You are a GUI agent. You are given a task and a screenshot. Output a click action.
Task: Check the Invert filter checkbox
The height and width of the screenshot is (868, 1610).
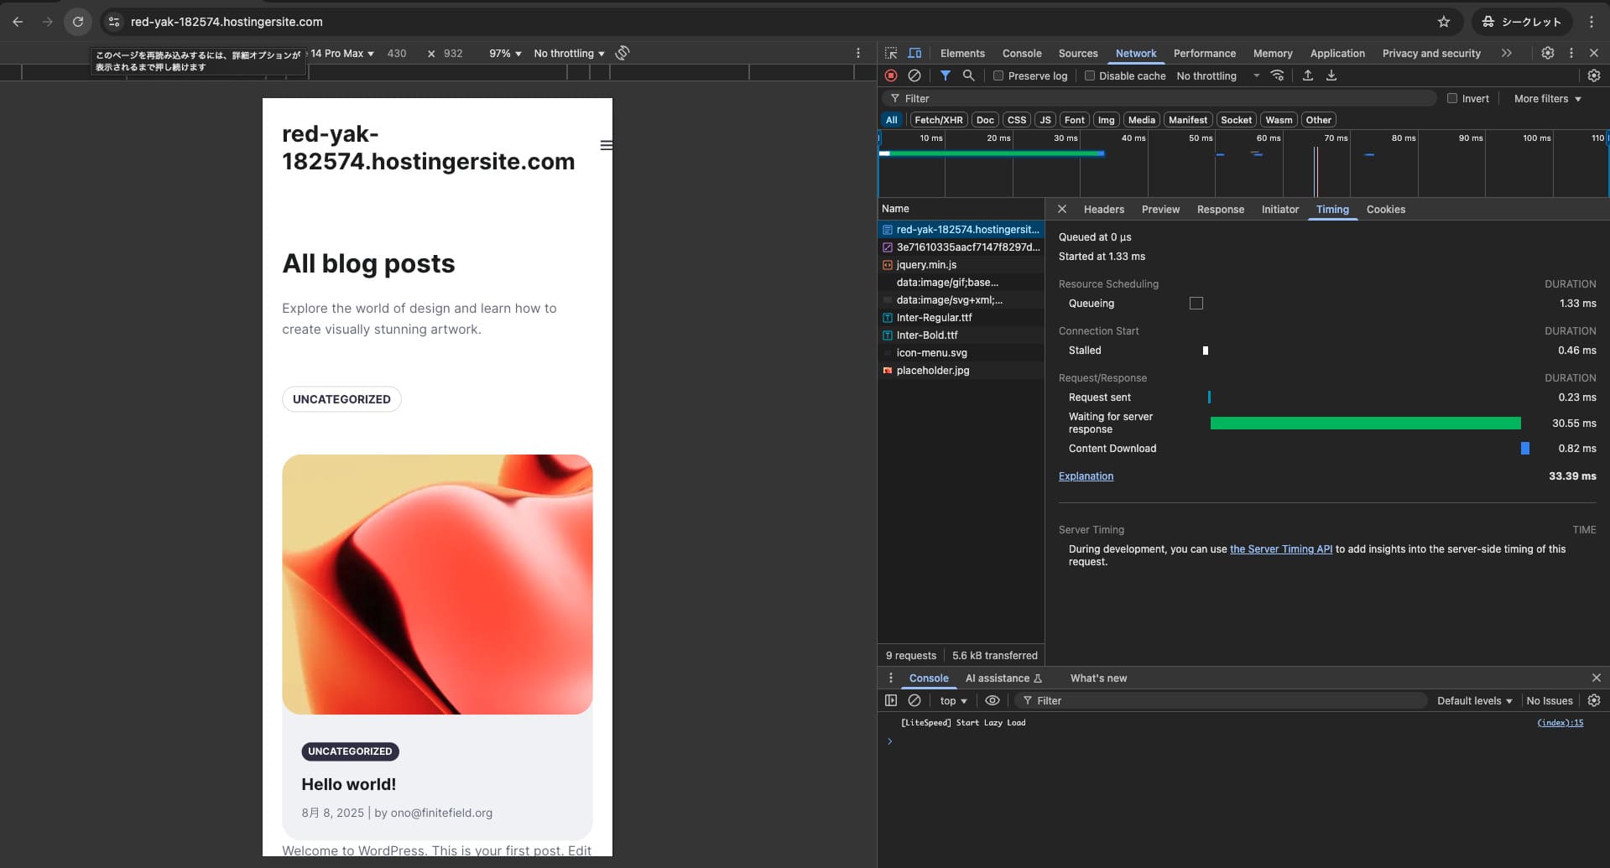[x=1452, y=98]
